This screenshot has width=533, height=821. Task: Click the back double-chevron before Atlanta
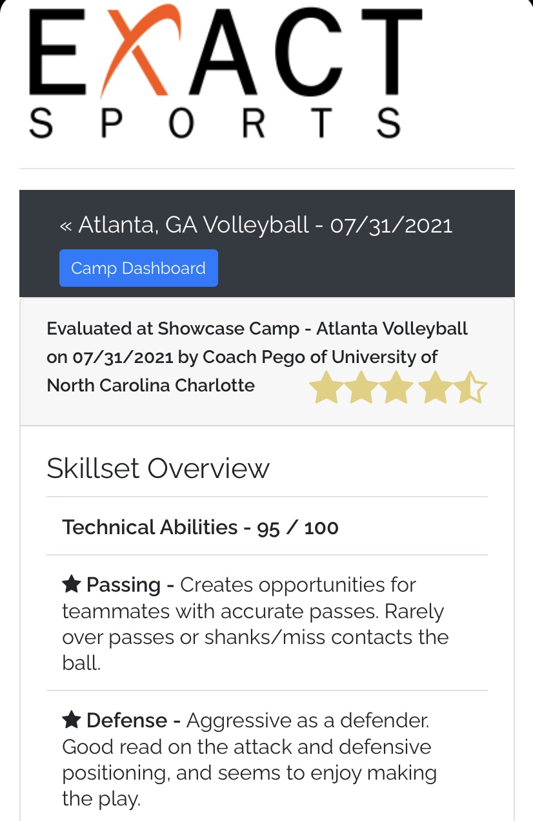[65, 225]
